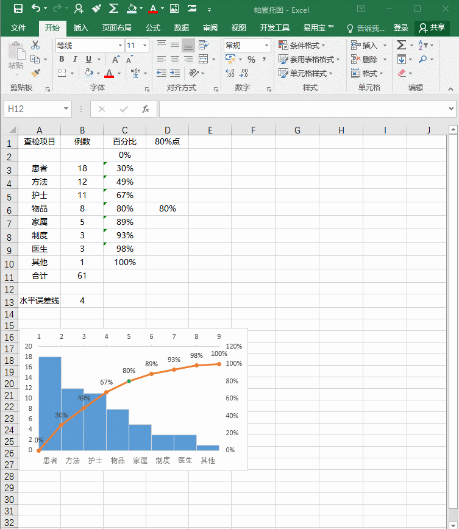Click the Accounting Number Format icon
This screenshot has width=459, height=529.
[x=230, y=59]
